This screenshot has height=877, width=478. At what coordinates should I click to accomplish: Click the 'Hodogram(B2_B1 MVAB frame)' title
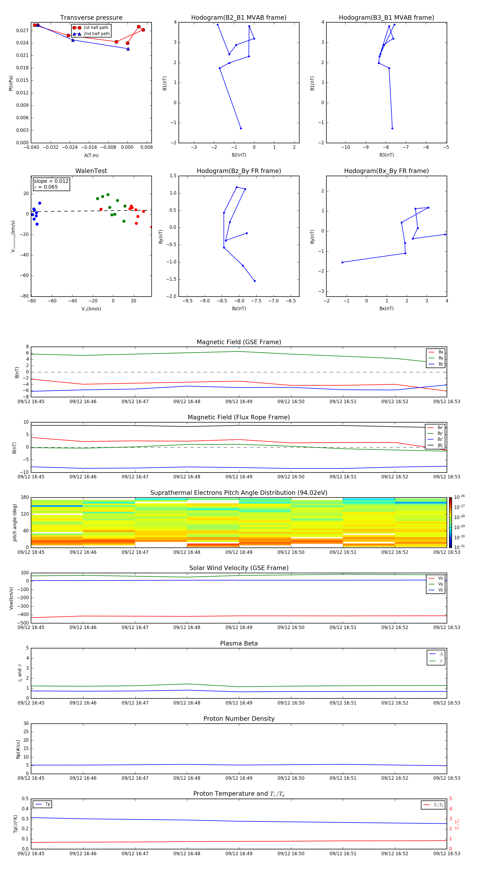coord(238,18)
